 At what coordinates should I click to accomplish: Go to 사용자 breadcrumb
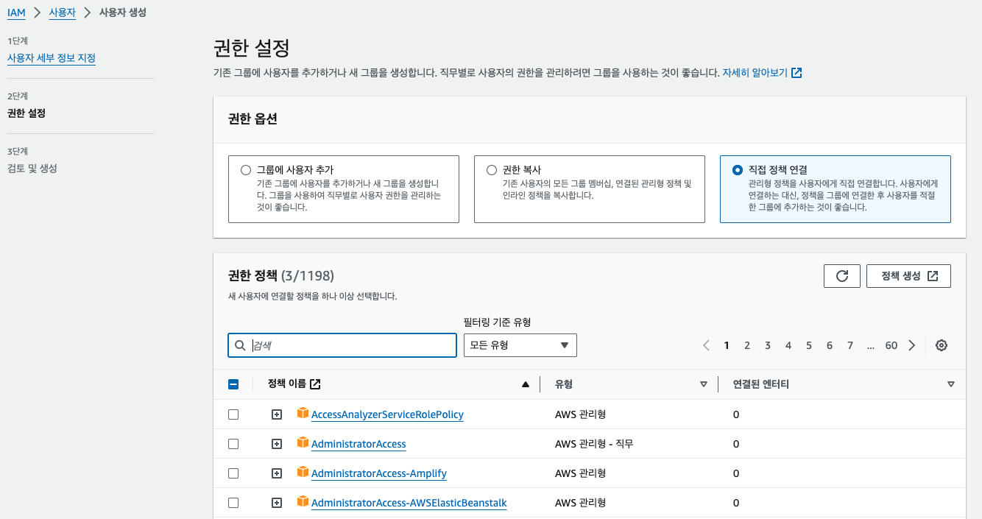[x=63, y=13]
